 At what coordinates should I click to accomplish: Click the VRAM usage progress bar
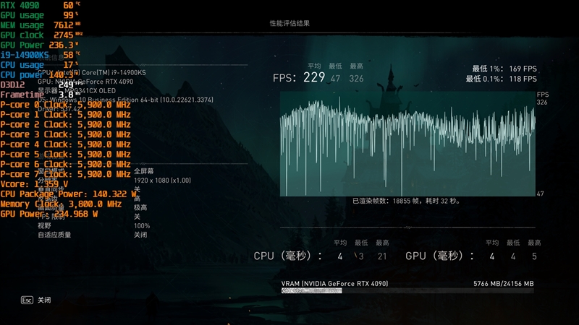(407, 291)
